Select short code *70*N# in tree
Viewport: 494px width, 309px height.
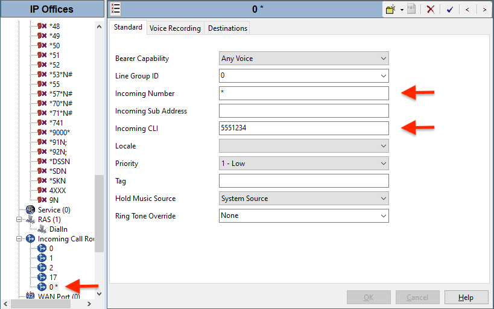click(x=61, y=103)
